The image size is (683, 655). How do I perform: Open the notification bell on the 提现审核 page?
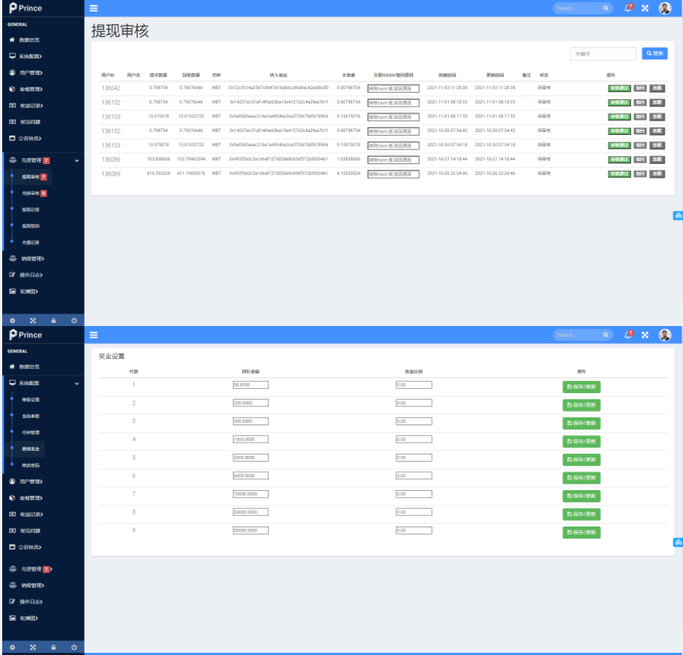click(628, 8)
